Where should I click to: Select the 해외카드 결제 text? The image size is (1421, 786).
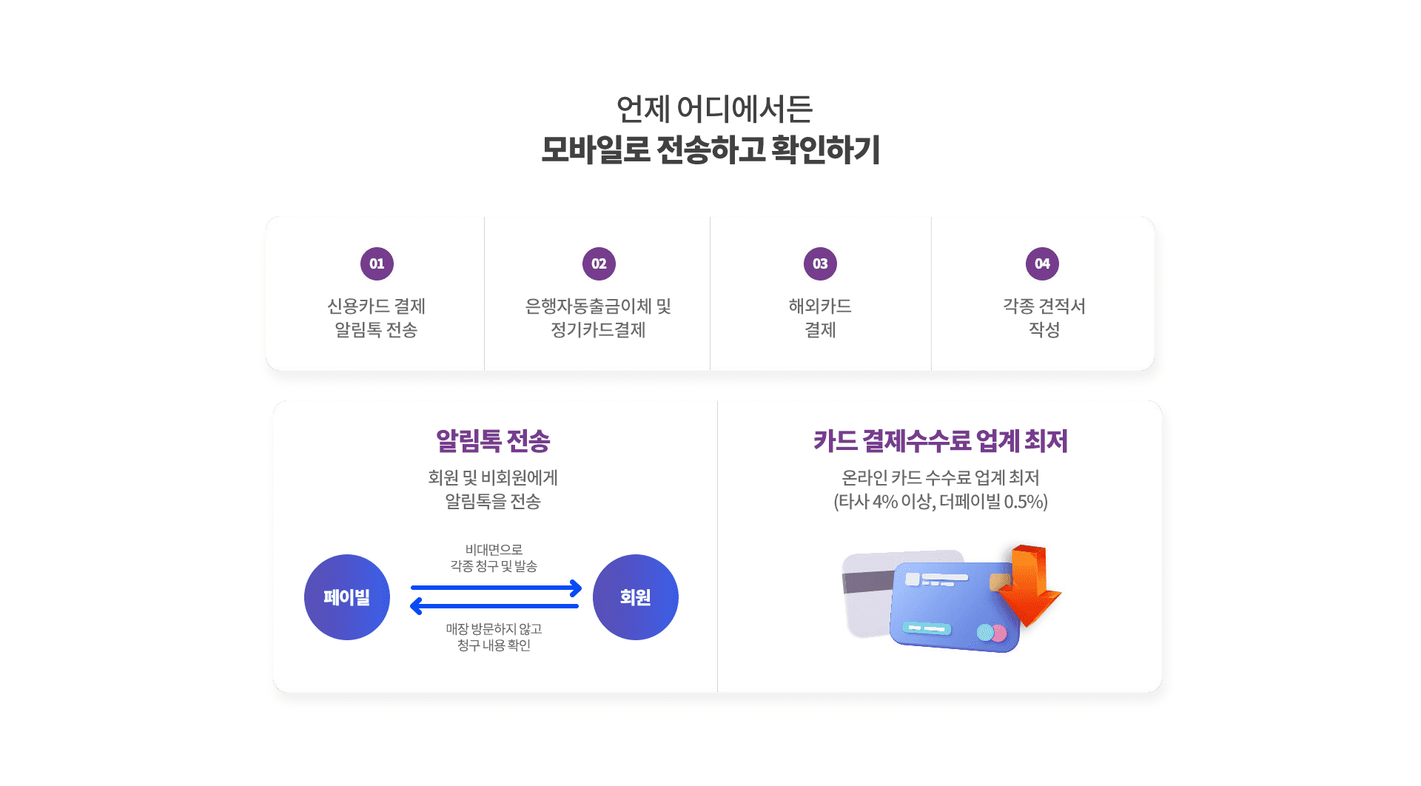pyautogui.click(x=820, y=318)
